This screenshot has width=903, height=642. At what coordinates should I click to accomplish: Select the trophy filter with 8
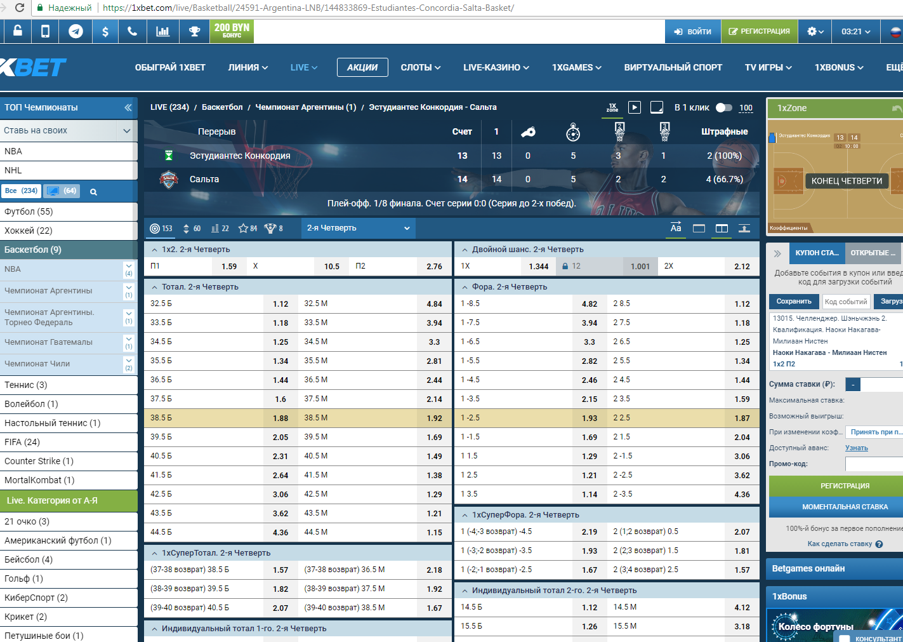[274, 229]
